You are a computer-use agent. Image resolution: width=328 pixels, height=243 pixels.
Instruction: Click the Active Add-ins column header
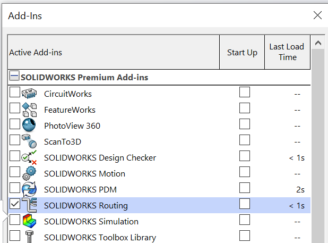114,53
